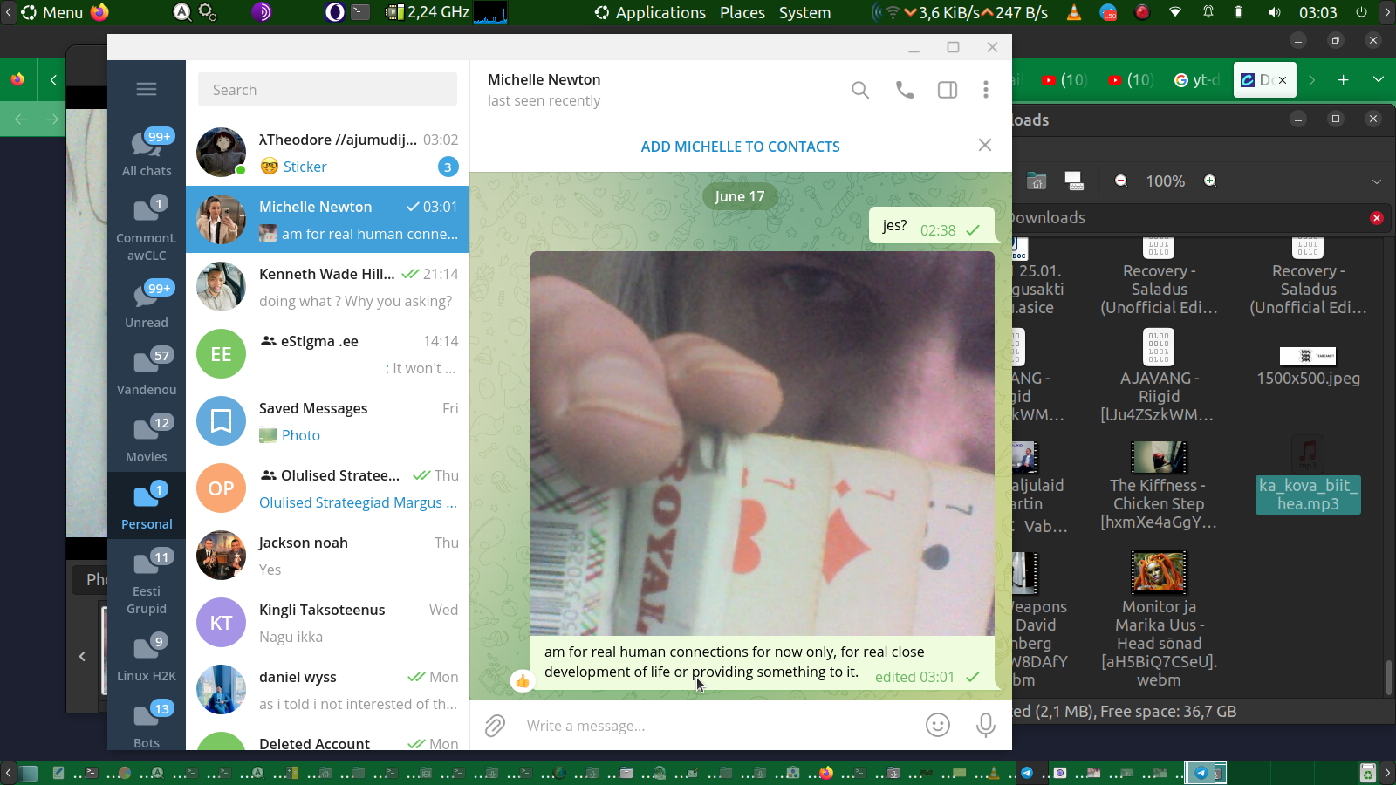1396x785 pixels.
Task: Zoom in on the file manager window
Action: click(x=1210, y=181)
